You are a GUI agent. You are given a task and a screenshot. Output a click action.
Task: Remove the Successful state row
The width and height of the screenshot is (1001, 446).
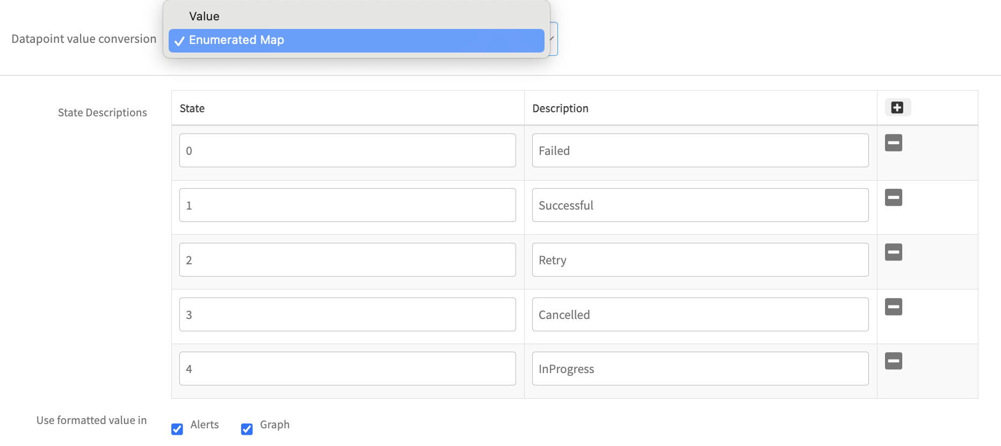(893, 198)
